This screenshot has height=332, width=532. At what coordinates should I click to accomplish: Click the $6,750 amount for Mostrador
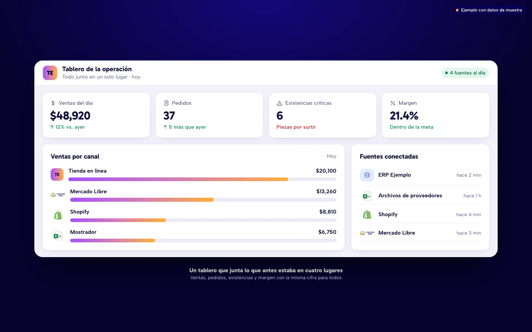tap(327, 232)
